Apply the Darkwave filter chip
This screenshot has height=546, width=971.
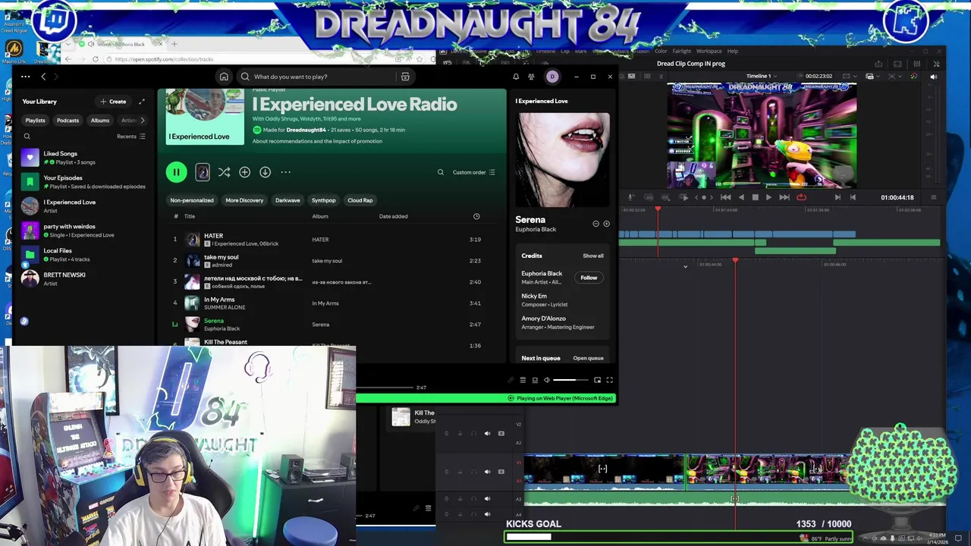tap(288, 200)
